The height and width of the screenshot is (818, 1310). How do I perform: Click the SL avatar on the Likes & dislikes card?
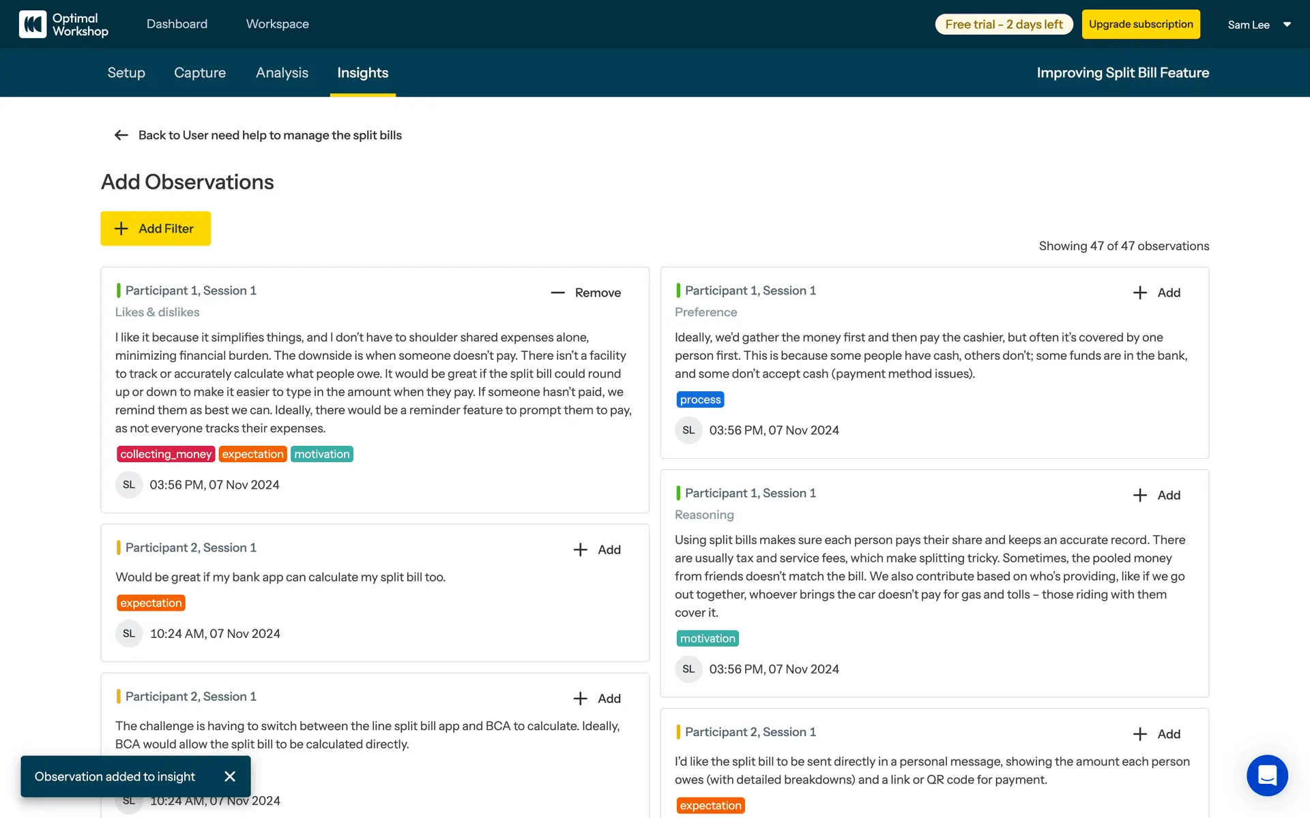pyautogui.click(x=129, y=485)
